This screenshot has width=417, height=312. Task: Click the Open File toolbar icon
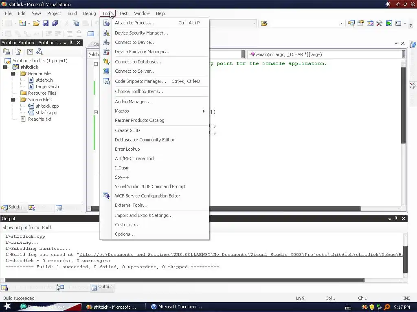click(36, 23)
